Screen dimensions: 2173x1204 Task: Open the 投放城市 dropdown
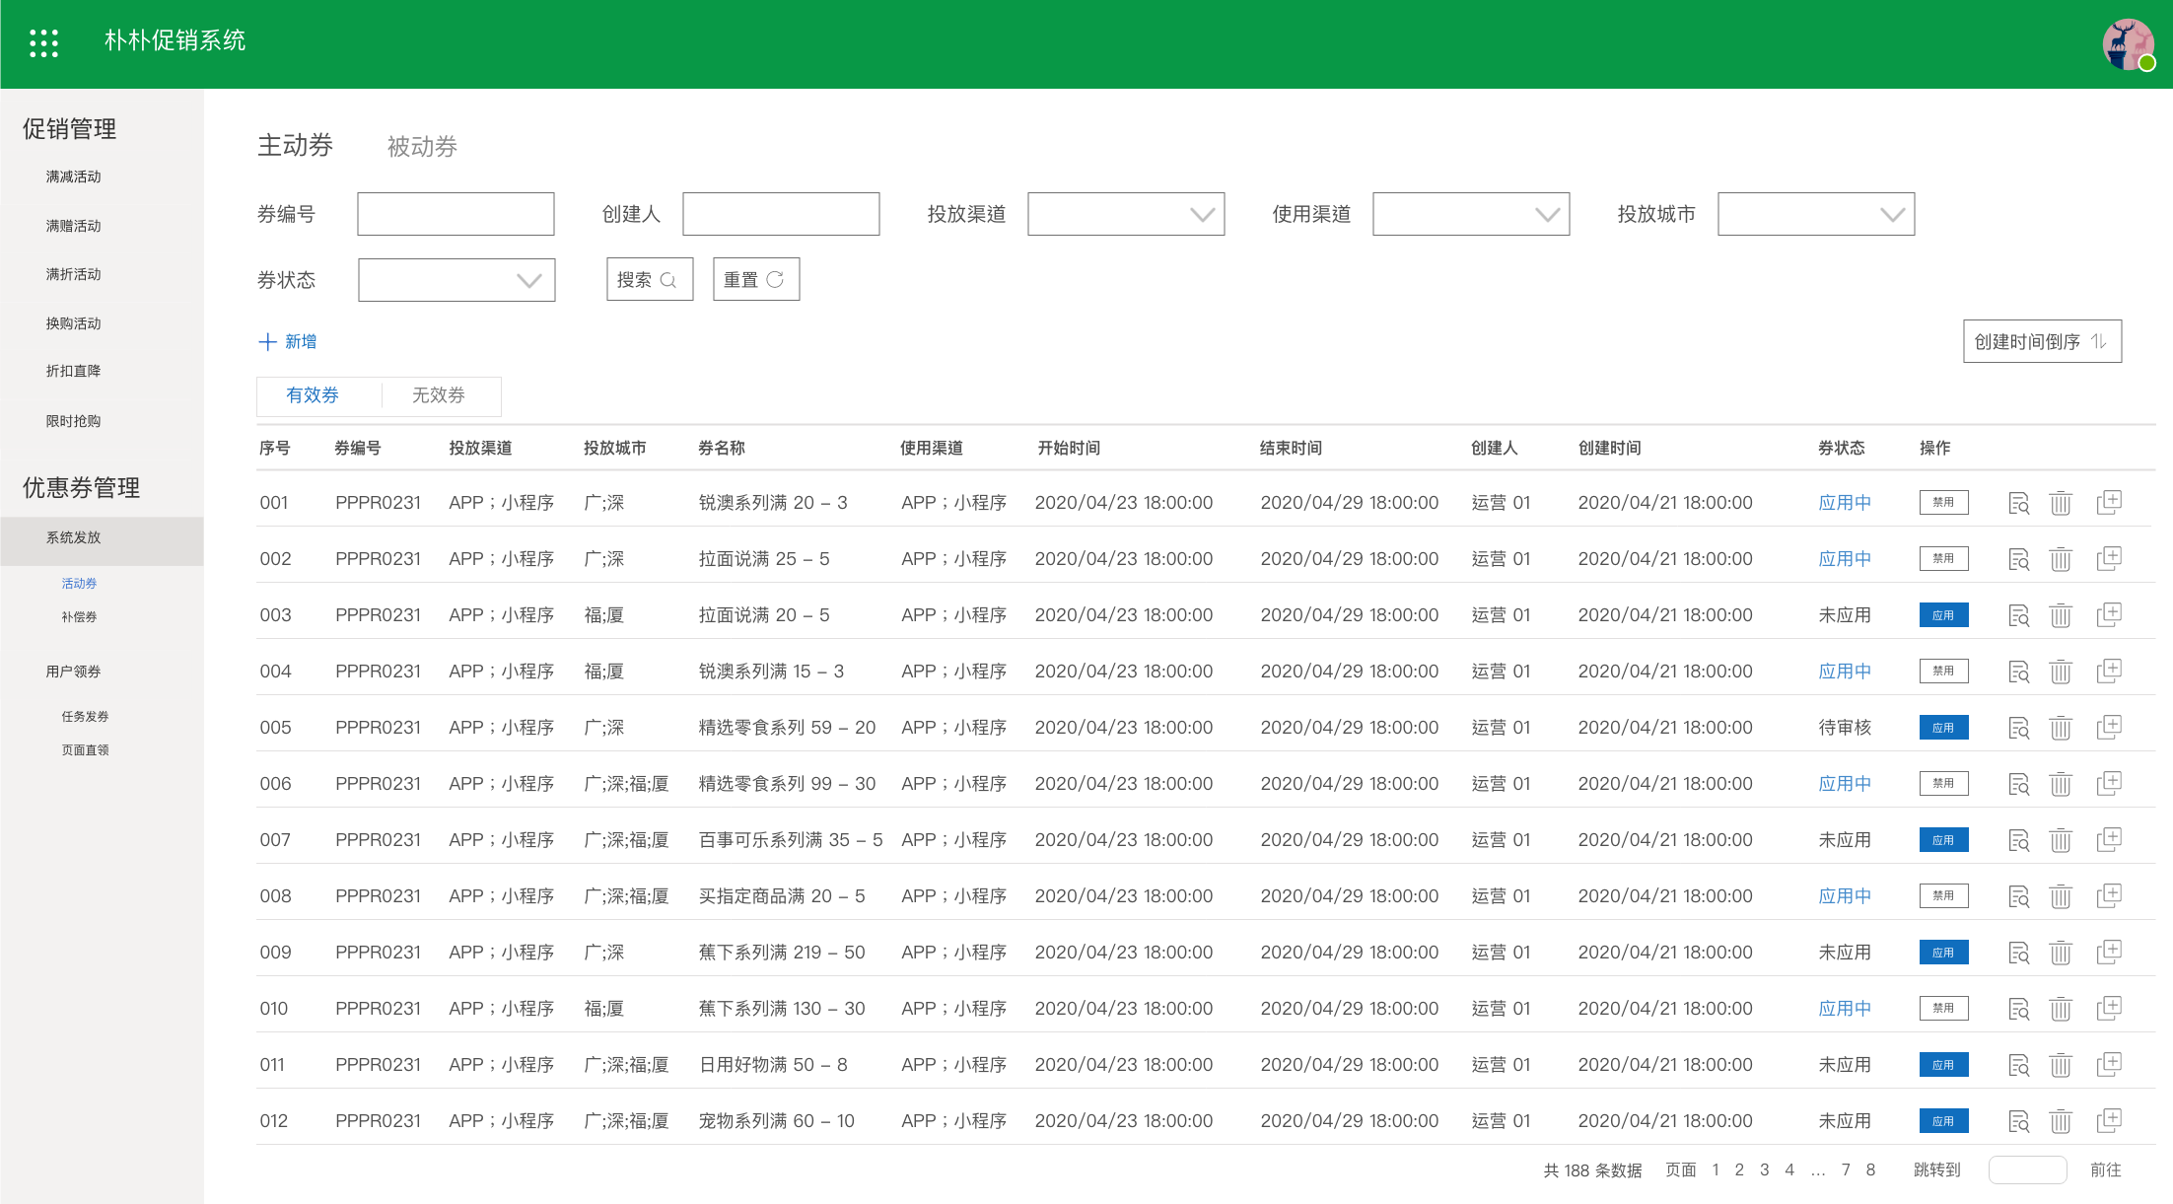(x=1815, y=214)
